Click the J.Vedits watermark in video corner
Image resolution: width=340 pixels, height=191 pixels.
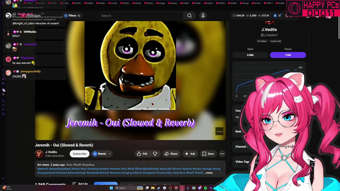[x=219, y=132]
